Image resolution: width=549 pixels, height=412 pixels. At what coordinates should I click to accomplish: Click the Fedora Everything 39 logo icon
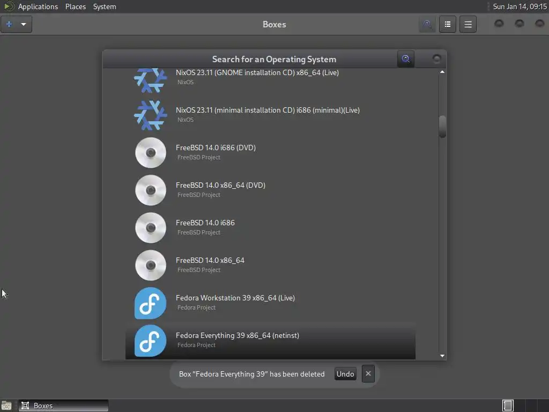(151, 341)
